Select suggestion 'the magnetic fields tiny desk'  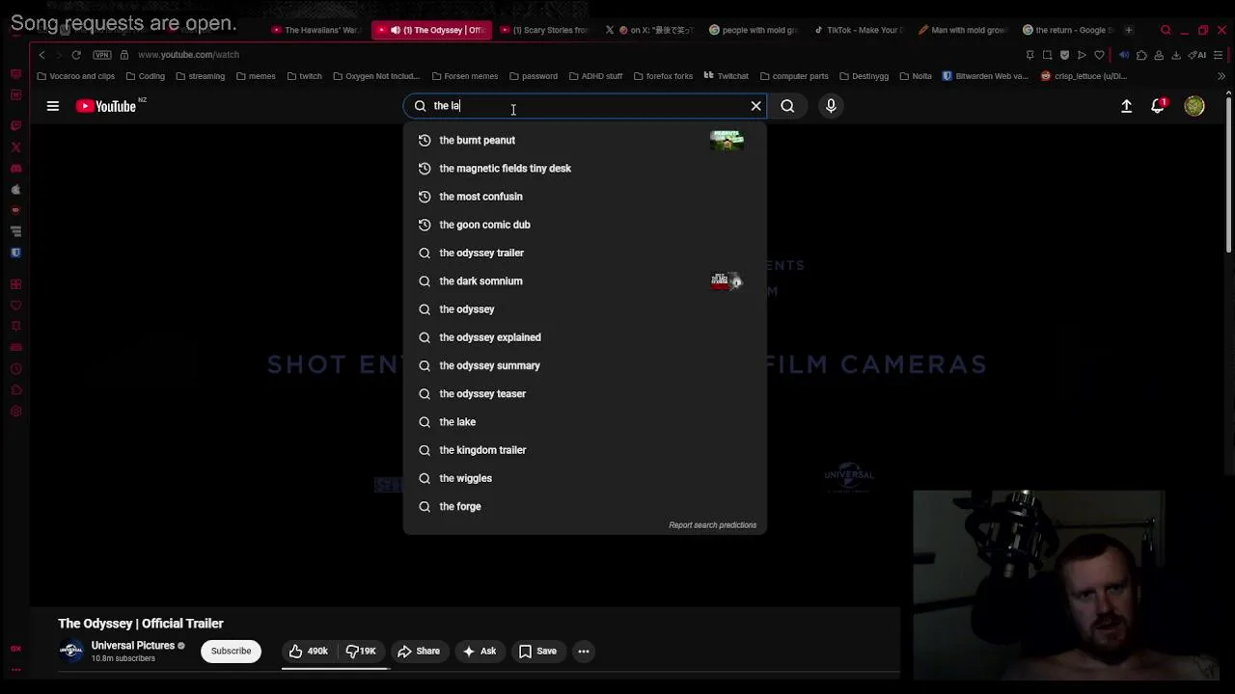pos(585,169)
